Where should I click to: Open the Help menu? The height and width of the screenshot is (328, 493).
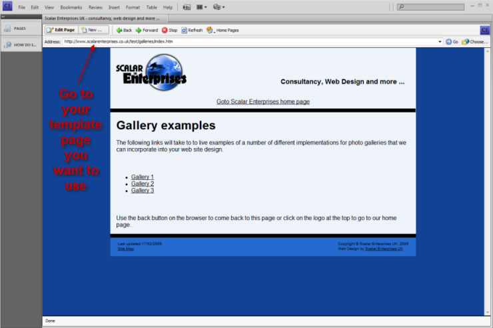pyautogui.click(x=168, y=7)
